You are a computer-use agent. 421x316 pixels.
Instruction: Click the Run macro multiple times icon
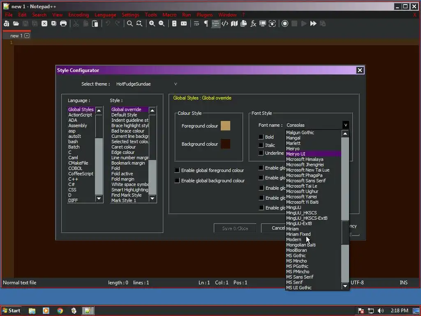click(x=313, y=23)
